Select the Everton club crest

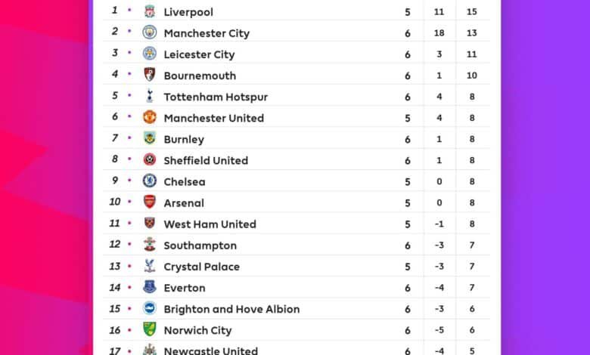click(149, 287)
